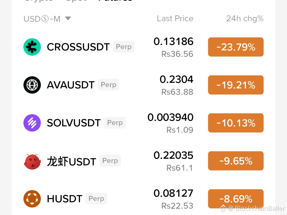Select the Perp tag beside AVAUSDT
The image size is (287, 215).
coord(108,85)
